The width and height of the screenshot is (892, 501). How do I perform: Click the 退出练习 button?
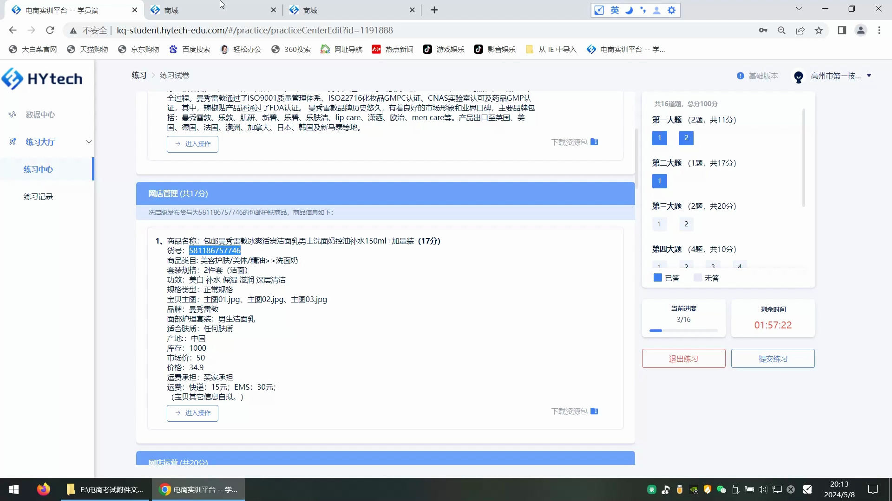coord(683,359)
